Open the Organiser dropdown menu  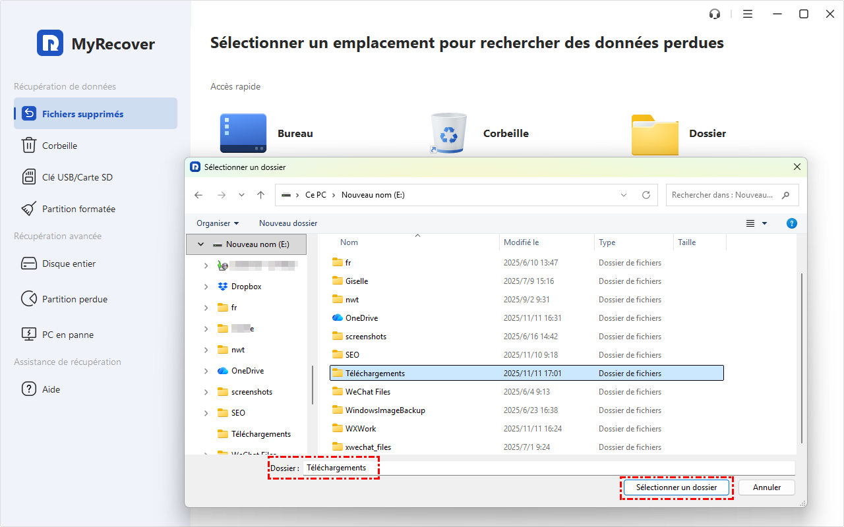[x=218, y=223]
